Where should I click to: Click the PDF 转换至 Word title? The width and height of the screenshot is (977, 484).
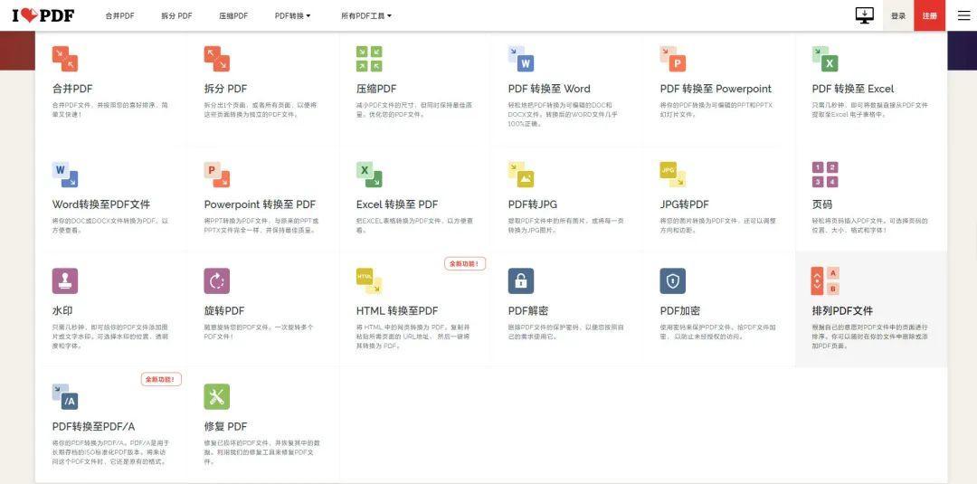click(x=549, y=89)
